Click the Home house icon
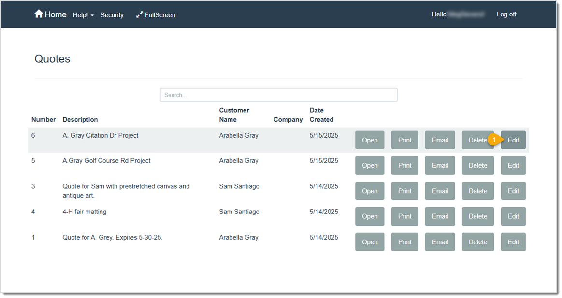 pyautogui.click(x=39, y=14)
